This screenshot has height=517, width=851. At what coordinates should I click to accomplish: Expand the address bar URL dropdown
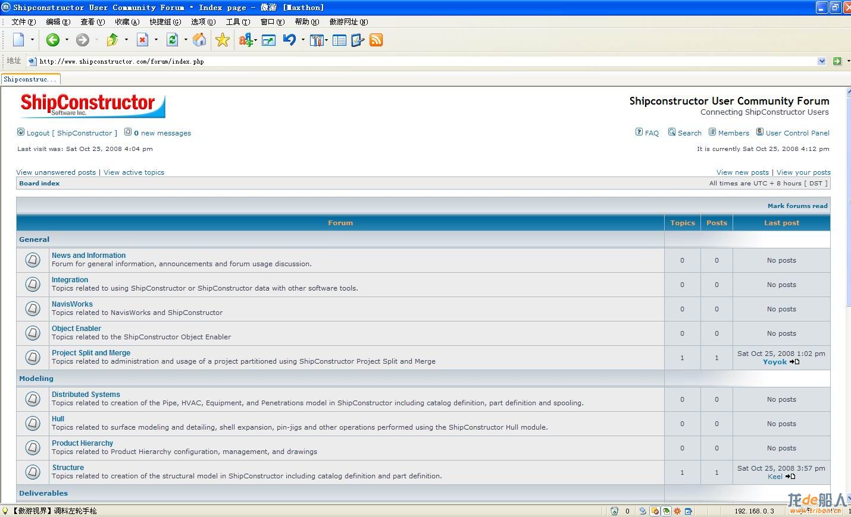pos(822,61)
